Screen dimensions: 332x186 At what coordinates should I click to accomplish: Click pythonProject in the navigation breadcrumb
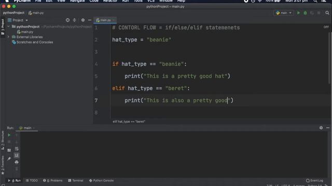click(13, 13)
